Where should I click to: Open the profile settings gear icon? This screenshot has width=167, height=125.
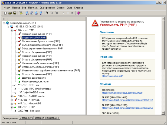click(21, 13)
